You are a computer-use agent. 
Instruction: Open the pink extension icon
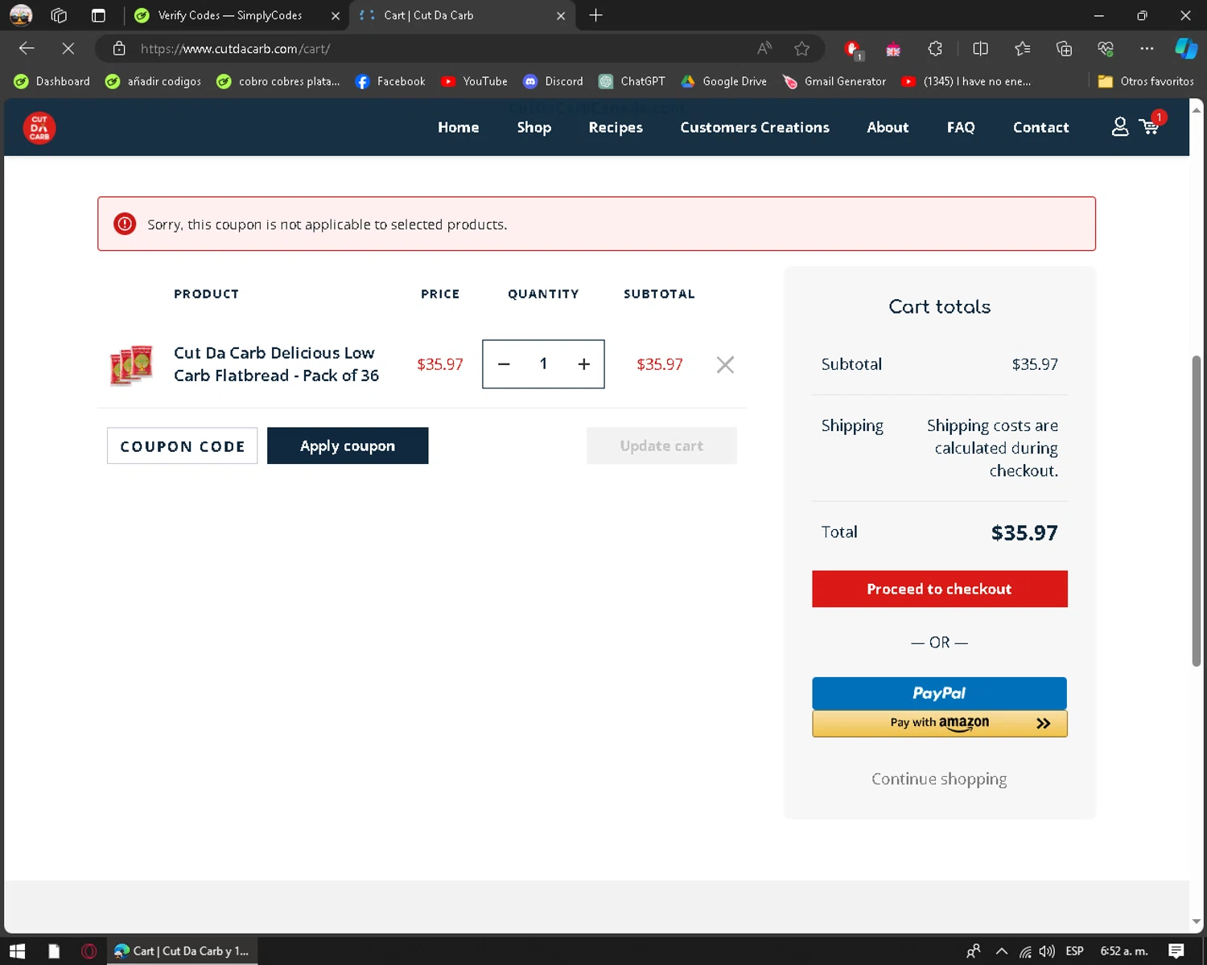(x=893, y=49)
